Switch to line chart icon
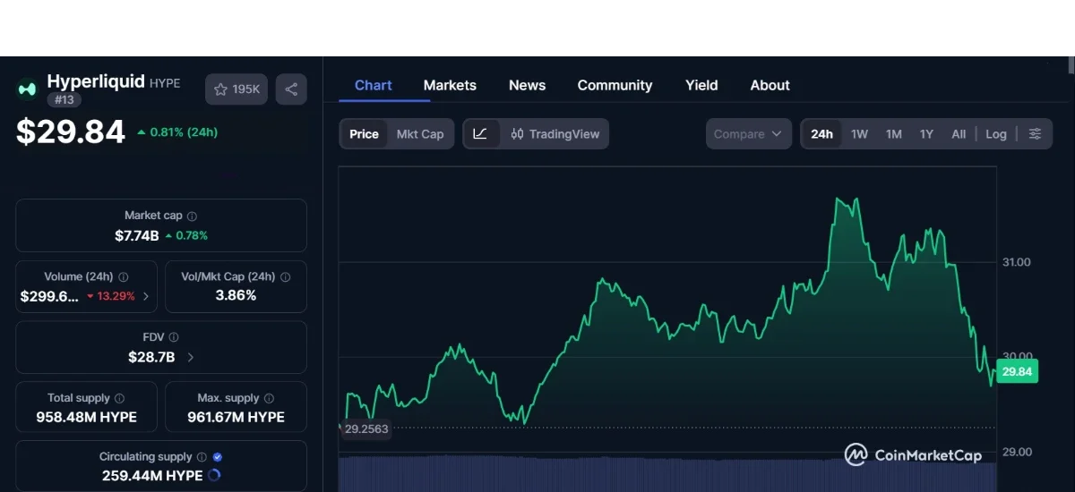Screen dimensions: 1075x492 [481, 134]
